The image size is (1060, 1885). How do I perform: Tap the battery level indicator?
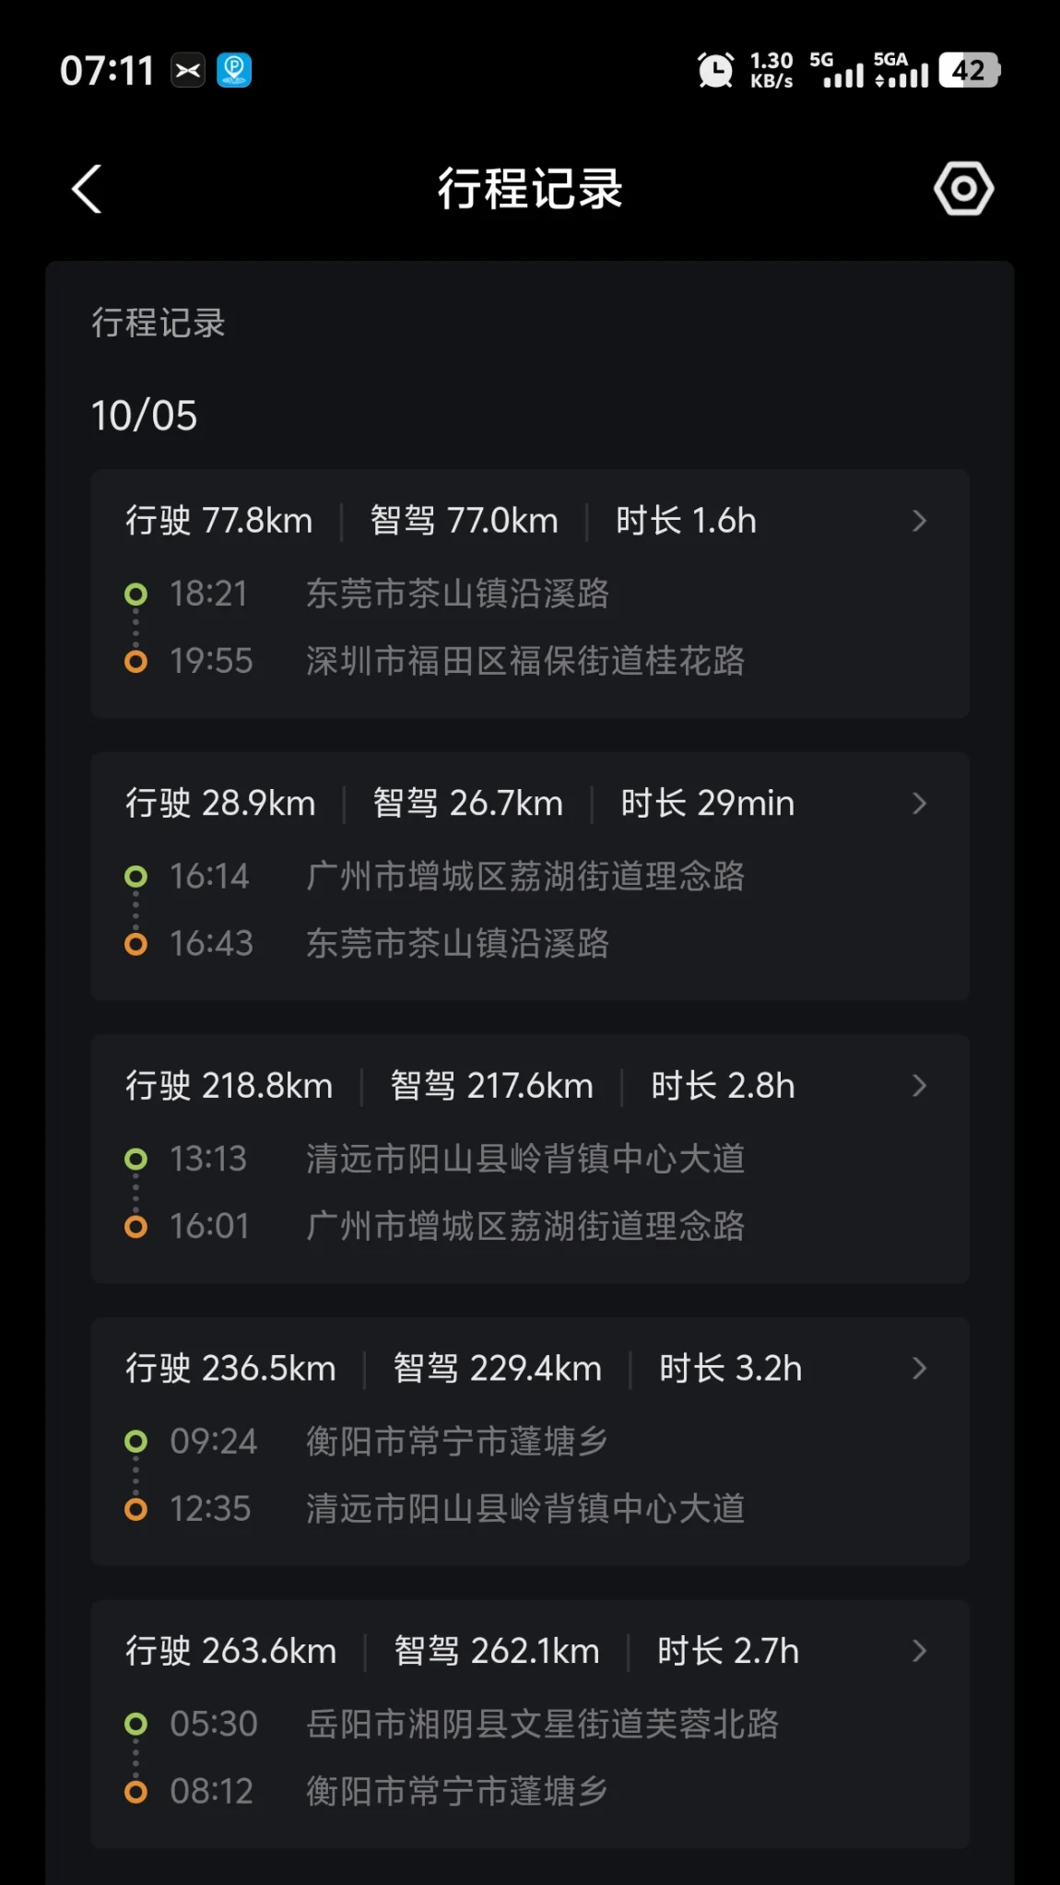[969, 71]
